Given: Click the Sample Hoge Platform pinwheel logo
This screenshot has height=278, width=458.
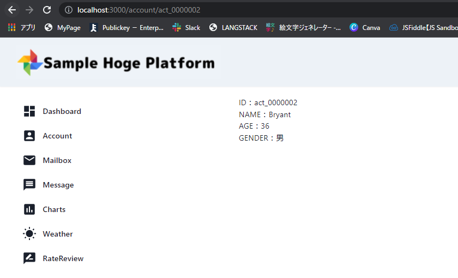Looking at the screenshot, I should tap(30, 63).
